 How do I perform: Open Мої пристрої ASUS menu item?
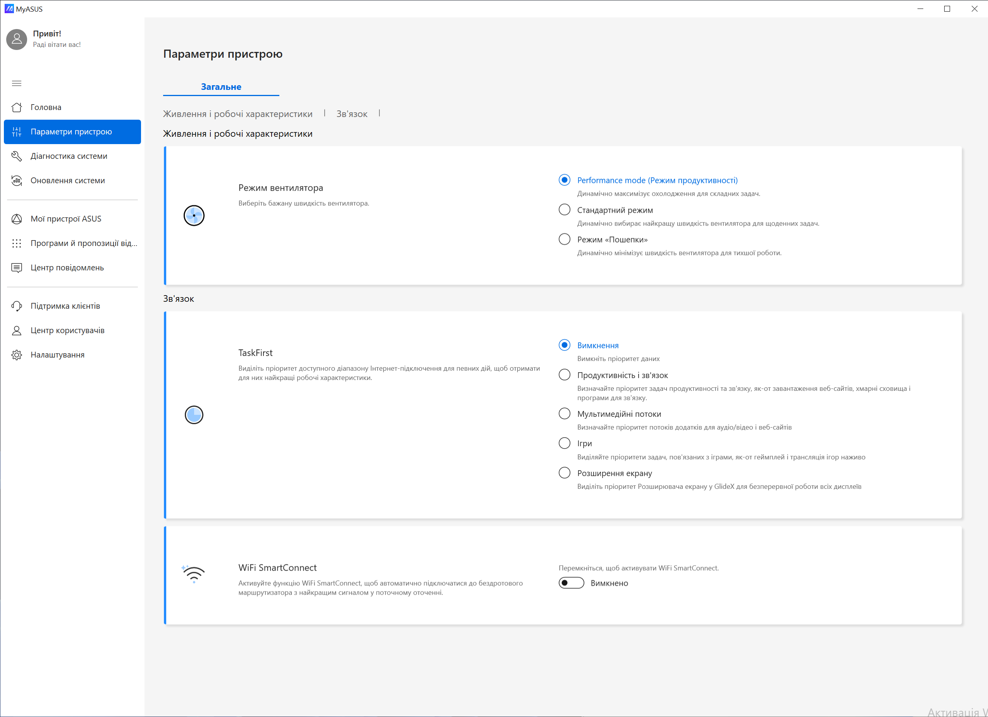click(x=72, y=219)
